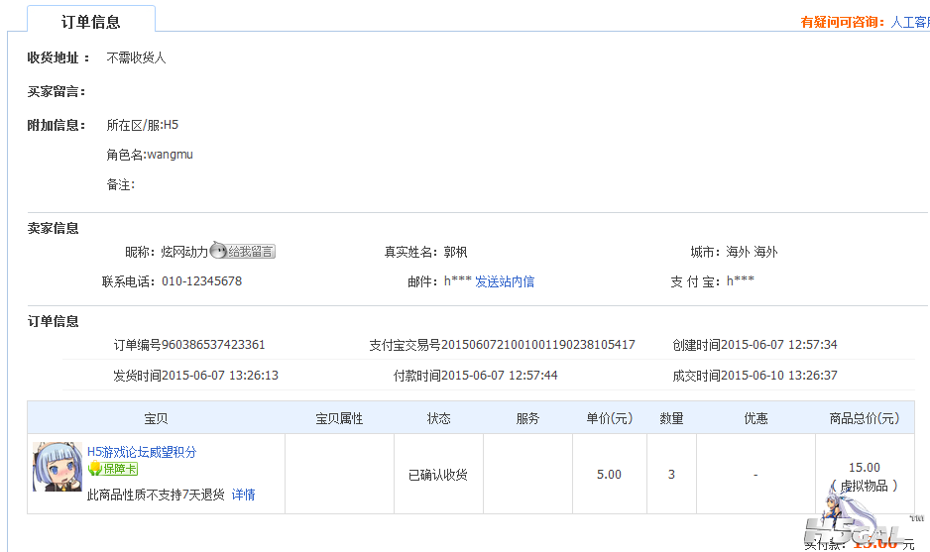
Task: Click the 状态 column header
Action: point(439,418)
